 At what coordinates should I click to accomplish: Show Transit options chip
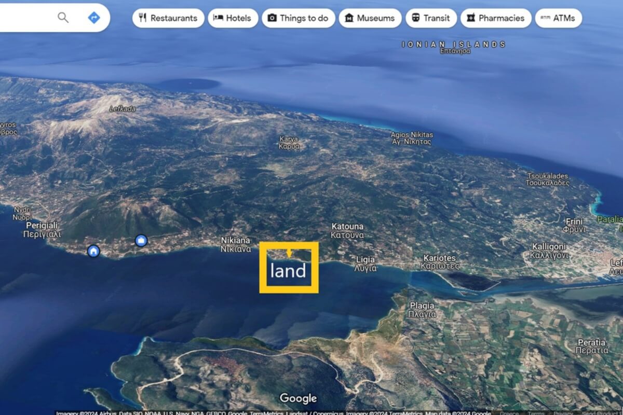click(431, 18)
